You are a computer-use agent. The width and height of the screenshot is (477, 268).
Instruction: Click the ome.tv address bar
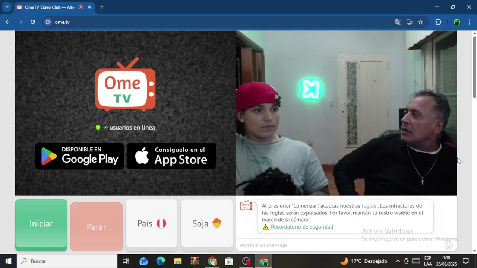[220, 22]
